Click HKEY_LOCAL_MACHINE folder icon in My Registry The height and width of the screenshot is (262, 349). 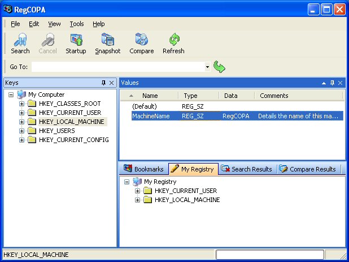(x=148, y=200)
